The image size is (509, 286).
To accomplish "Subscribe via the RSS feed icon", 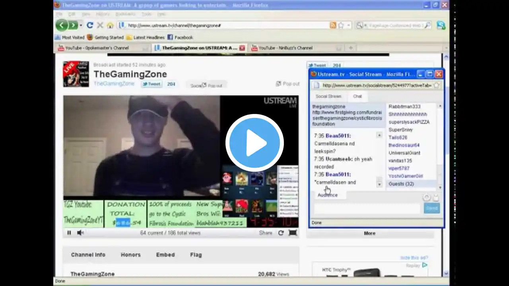I will (333, 25).
